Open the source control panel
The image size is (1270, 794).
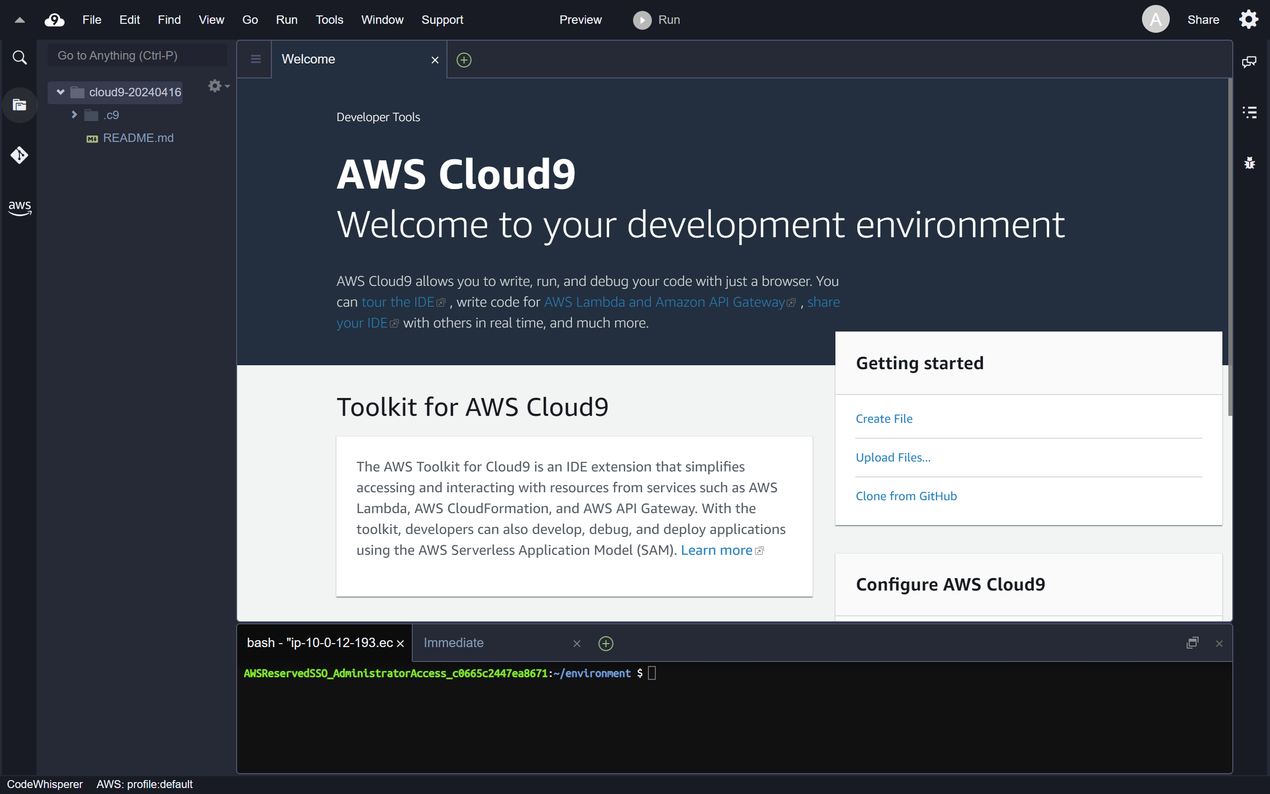click(x=19, y=155)
